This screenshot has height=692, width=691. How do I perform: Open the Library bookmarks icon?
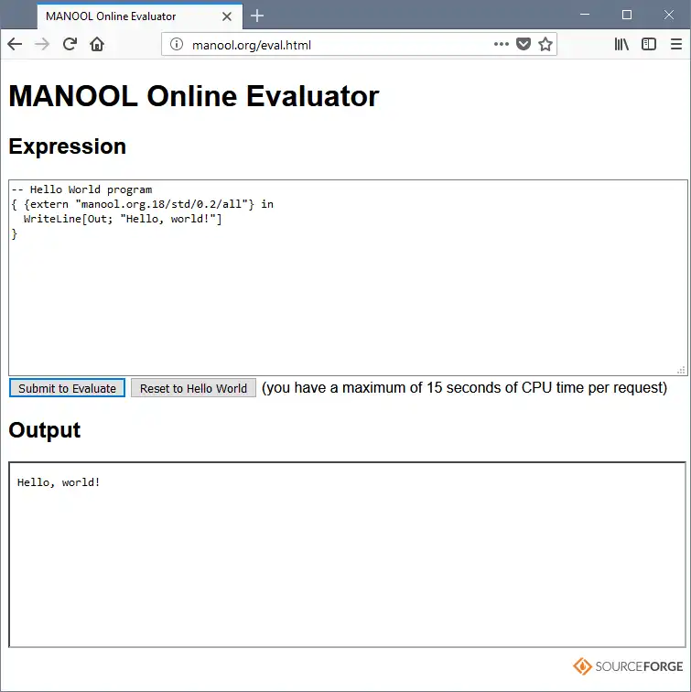(x=621, y=44)
